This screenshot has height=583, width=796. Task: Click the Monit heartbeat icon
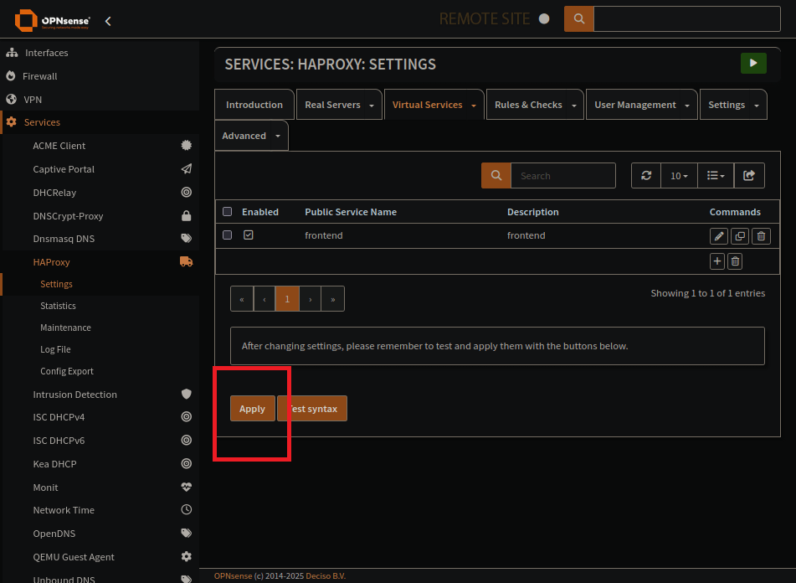point(187,487)
